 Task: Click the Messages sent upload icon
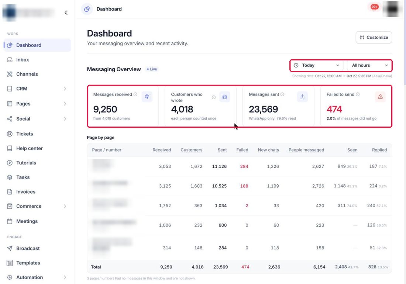coord(302,97)
